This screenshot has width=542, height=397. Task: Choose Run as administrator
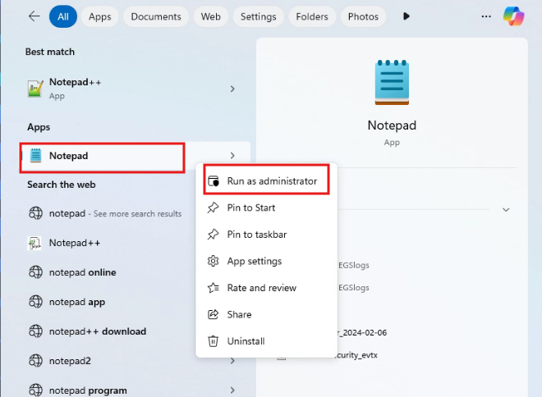pyautogui.click(x=267, y=180)
